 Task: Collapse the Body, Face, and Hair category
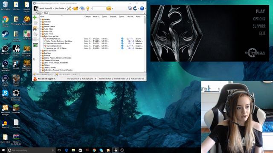pyautogui.click(x=41, y=36)
